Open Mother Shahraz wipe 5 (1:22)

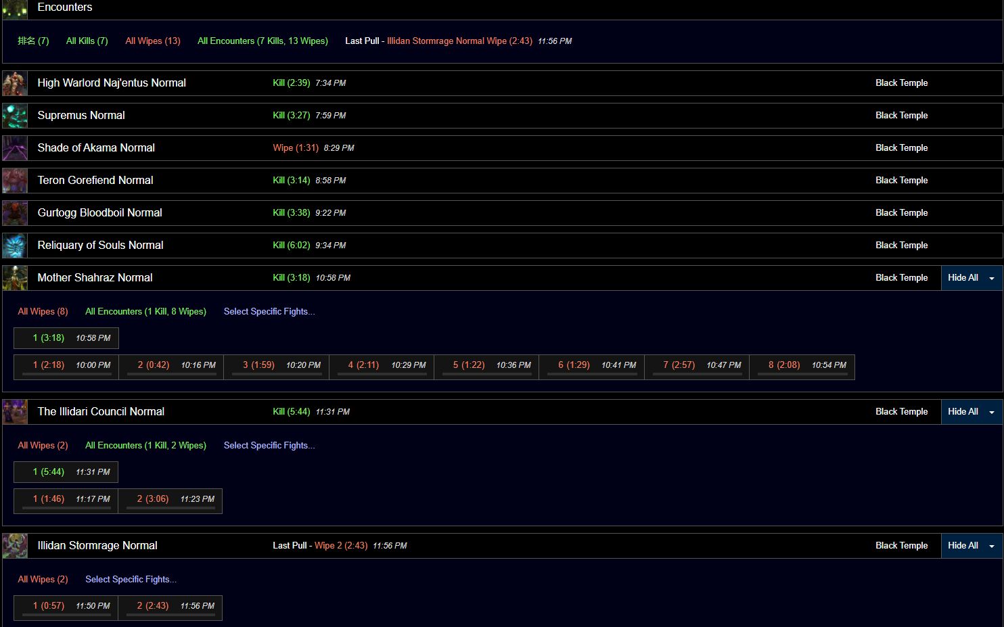pos(486,367)
